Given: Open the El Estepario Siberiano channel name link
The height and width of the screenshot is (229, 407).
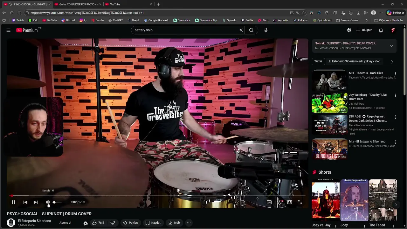Looking at the screenshot, I should point(34,221).
